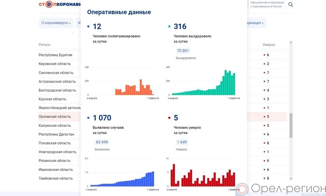Click the green dot beside 316 recovered
The width and height of the screenshot is (326, 196).
(x=170, y=27)
